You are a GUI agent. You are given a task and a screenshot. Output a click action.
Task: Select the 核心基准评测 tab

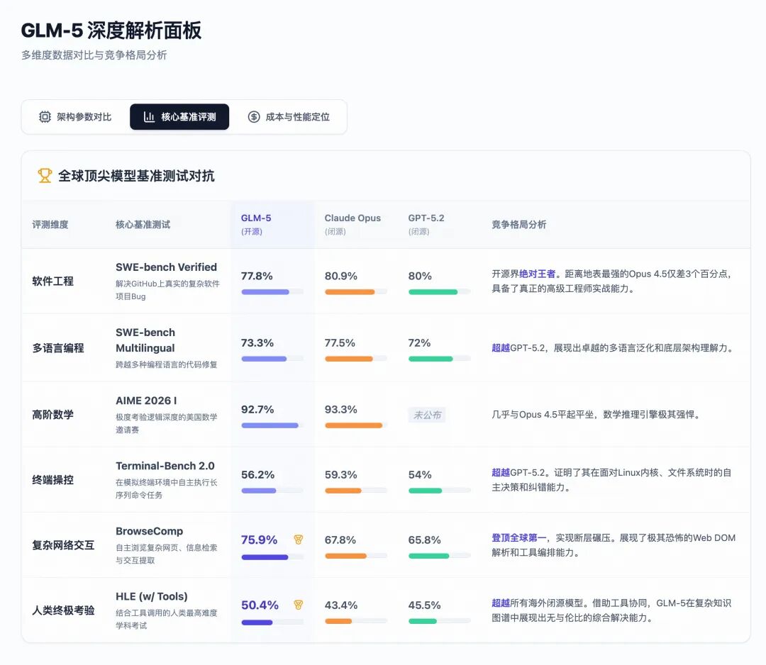[x=179, y=117]
